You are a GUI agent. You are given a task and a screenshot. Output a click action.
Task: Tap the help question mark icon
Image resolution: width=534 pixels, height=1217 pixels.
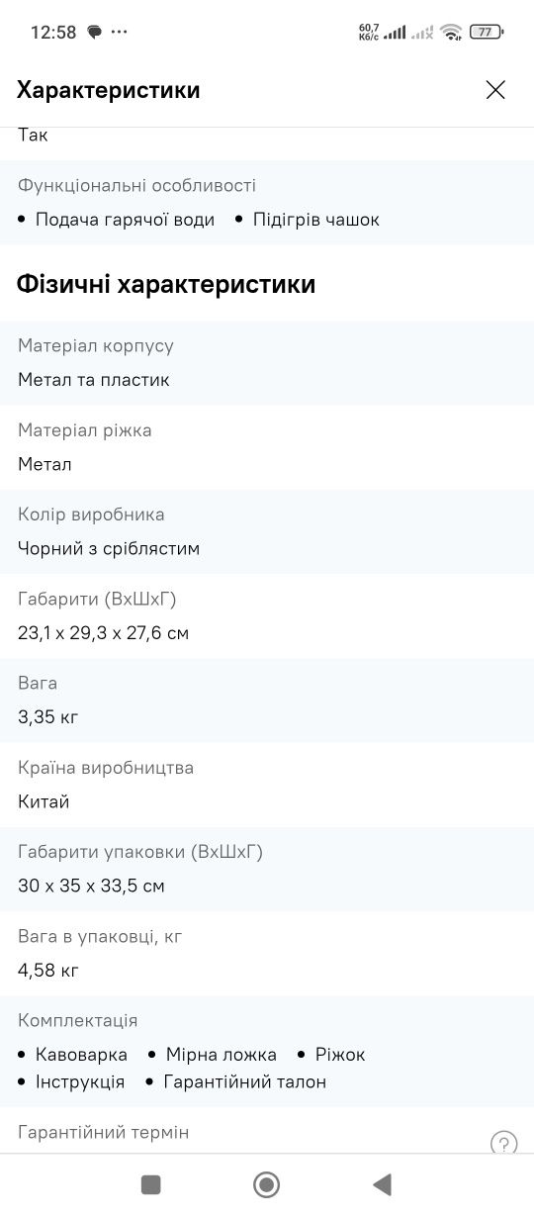504,1144
